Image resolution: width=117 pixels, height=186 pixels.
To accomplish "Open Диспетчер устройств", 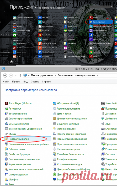I will click(18, 119).
